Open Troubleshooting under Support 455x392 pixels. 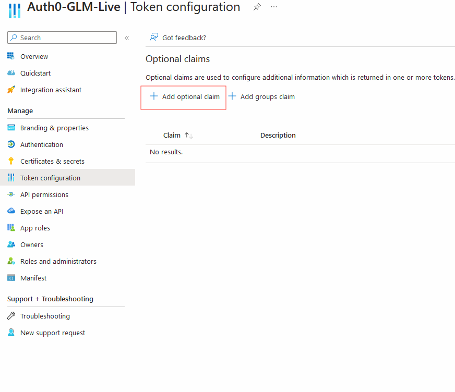[x=45, y=316]
